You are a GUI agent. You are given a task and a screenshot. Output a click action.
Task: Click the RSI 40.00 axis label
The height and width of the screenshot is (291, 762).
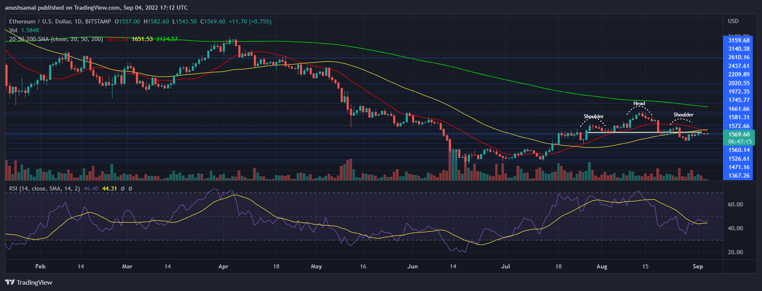coord(735,228)
